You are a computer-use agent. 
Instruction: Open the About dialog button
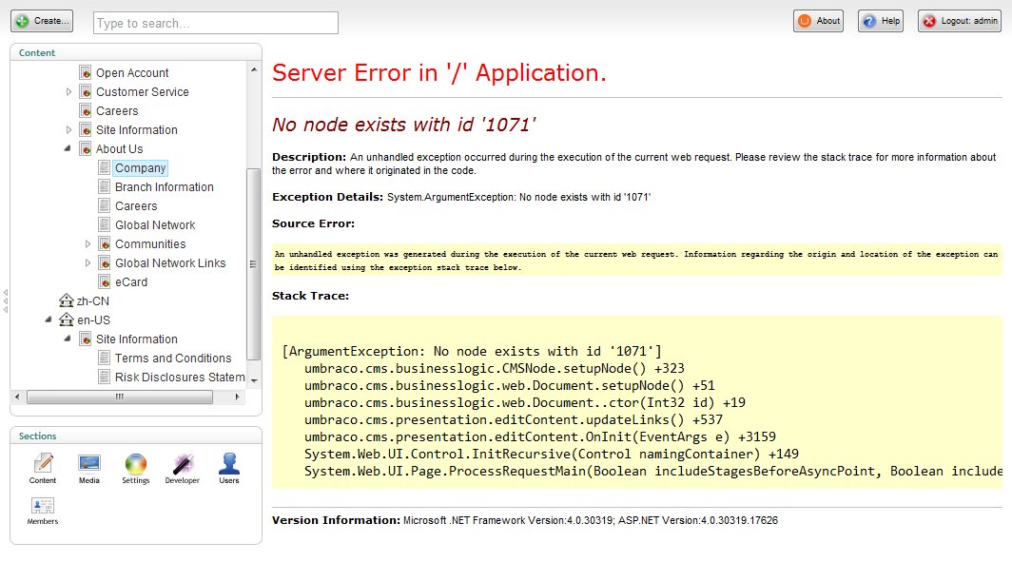(818, 21)
